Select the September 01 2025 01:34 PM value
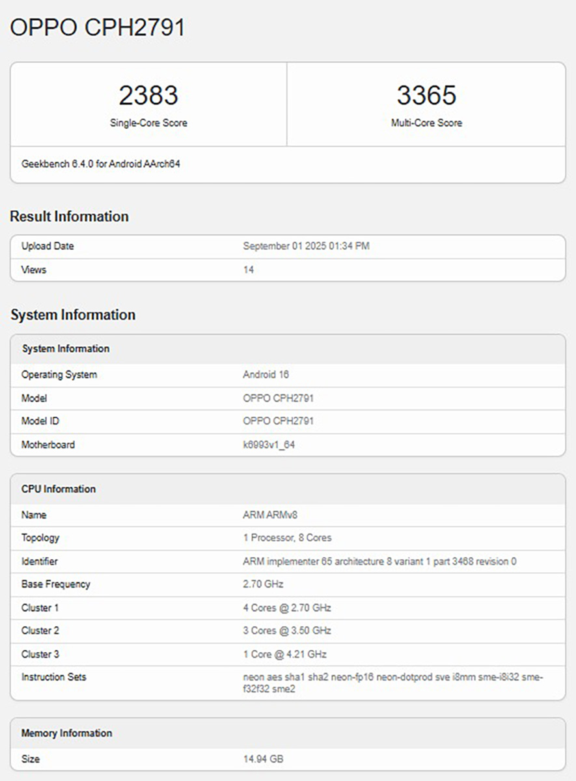This screenshot has height=781, width=576. tap(306, 246)
